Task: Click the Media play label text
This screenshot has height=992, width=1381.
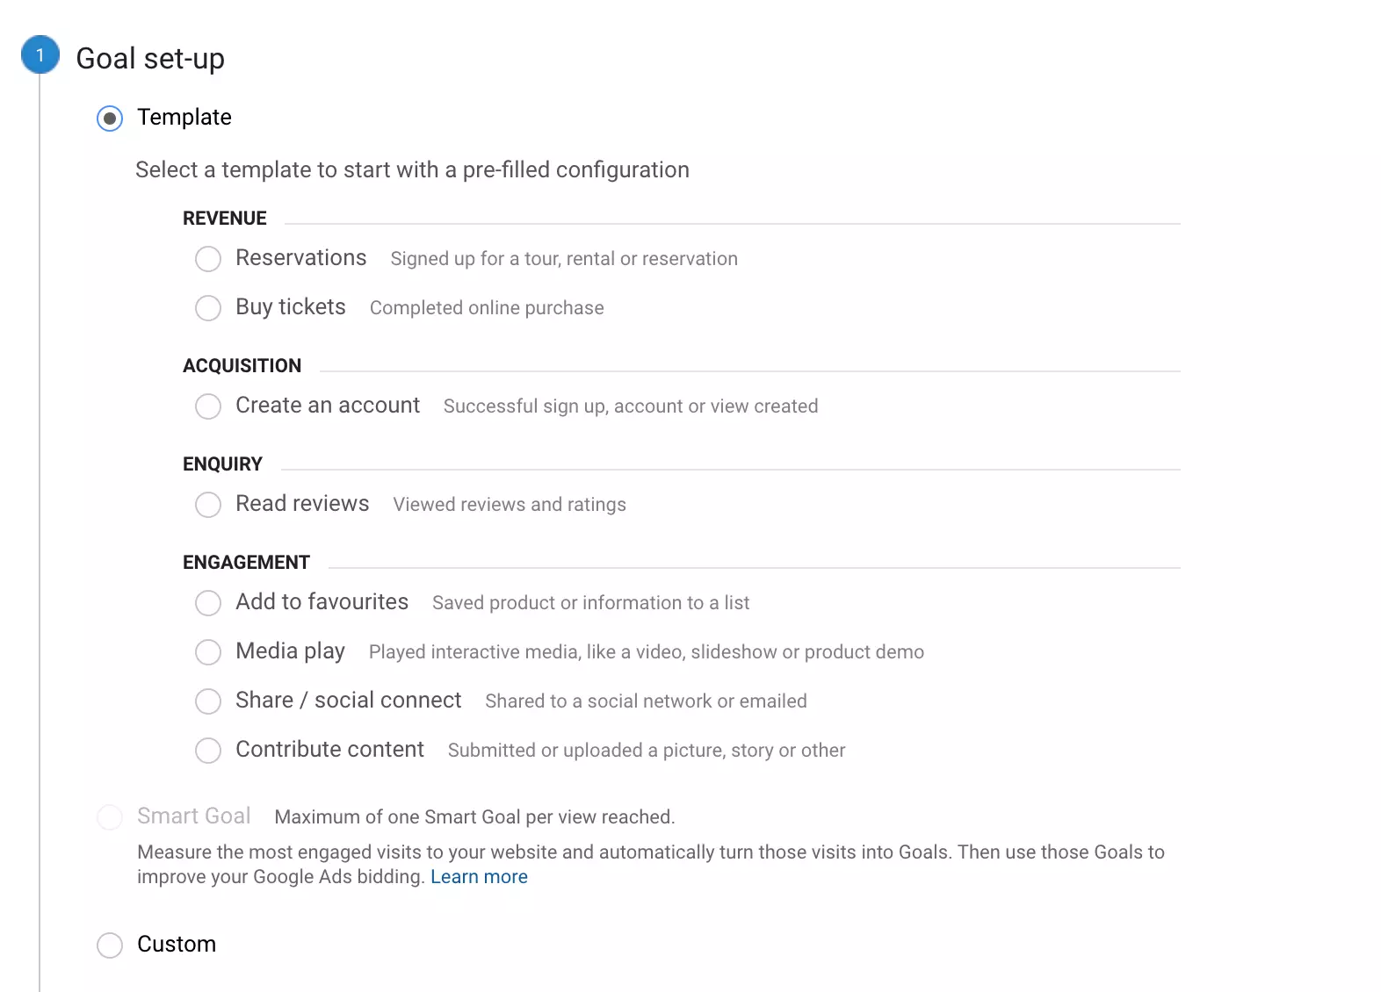Action: (290, 651)
